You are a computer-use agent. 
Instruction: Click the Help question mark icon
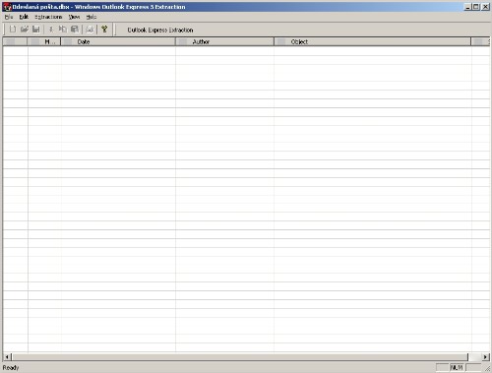click(104, 30)
